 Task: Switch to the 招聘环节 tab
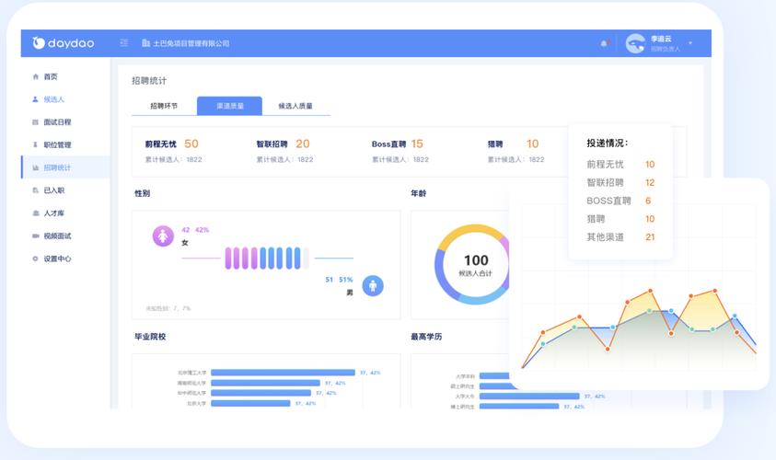coord(164,106)
